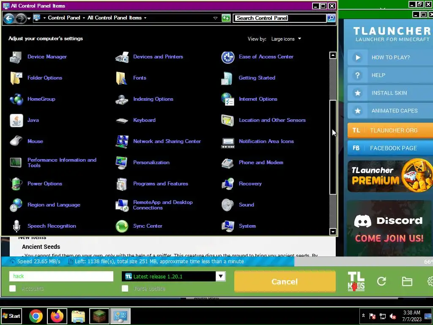
Task: Click the address bar refresh button
Action: pos(226,18)
